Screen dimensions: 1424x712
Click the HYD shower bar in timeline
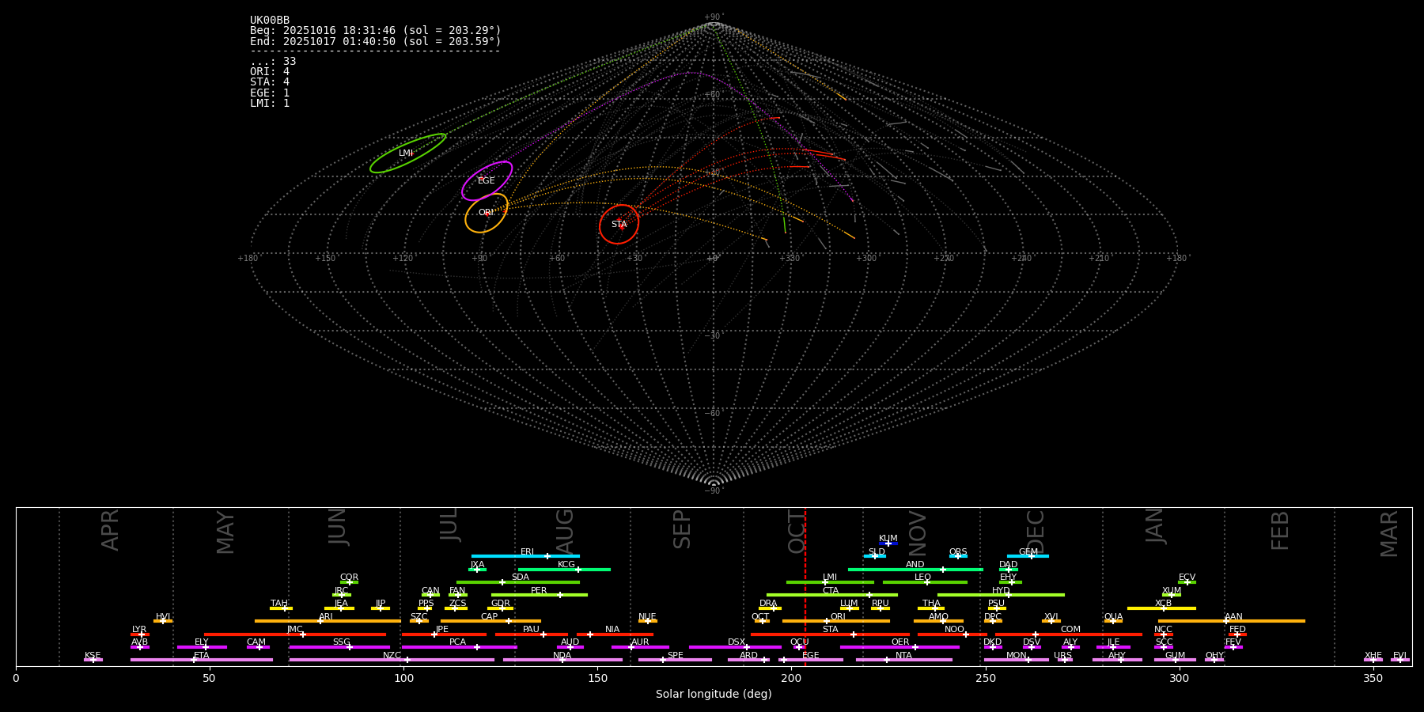click(1001, 595)
